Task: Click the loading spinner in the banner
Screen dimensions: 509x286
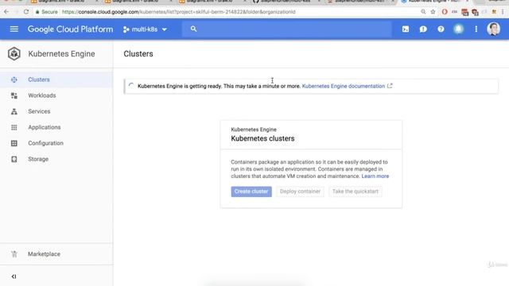Action: tap(131, 86)
